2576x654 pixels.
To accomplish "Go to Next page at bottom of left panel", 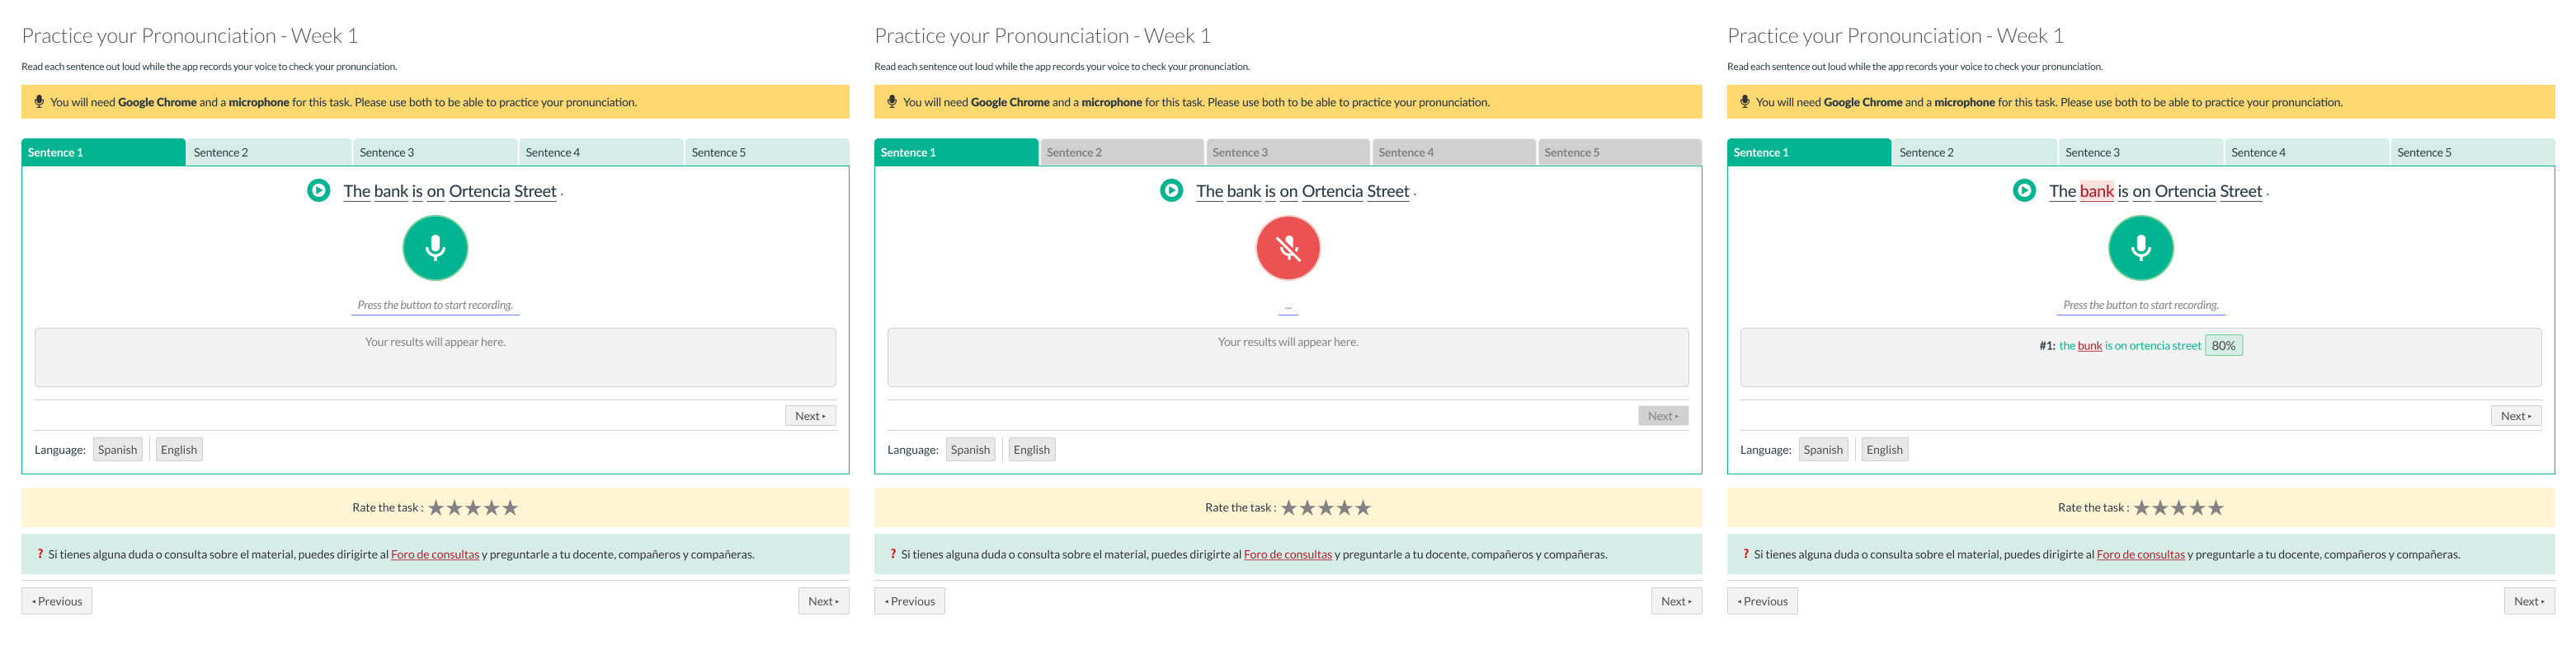I will (824, 601).
